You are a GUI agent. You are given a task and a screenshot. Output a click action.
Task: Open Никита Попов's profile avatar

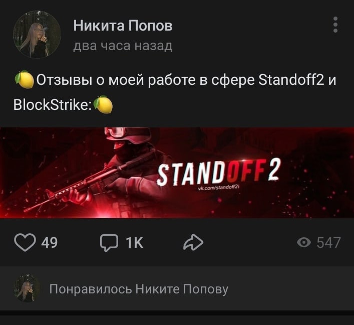coord(37,35)
